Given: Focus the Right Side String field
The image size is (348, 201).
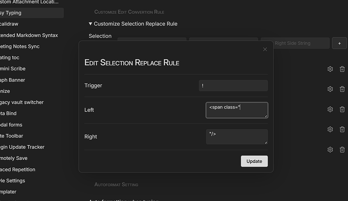Looking at the screenshot, I should pyautogui.click(x=295, y=44).
